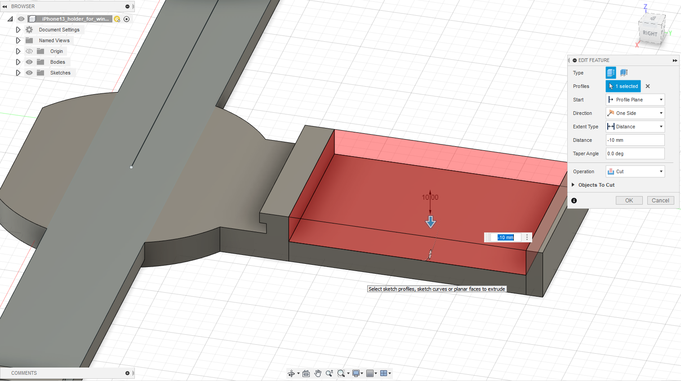Hide the Sketches folder via eye icon
The height and width of the screenshot is (381, 681).
point(29,73)
